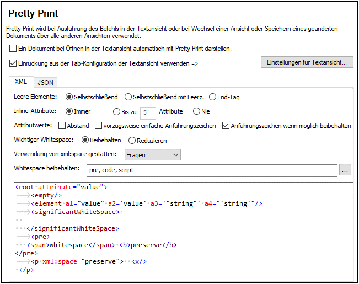The width and height of the screenshot is (359, 284).
Task: Uncheck Einrückung aus der Tab-Konfiguration checkbox
Action: (x=13, y=63)
